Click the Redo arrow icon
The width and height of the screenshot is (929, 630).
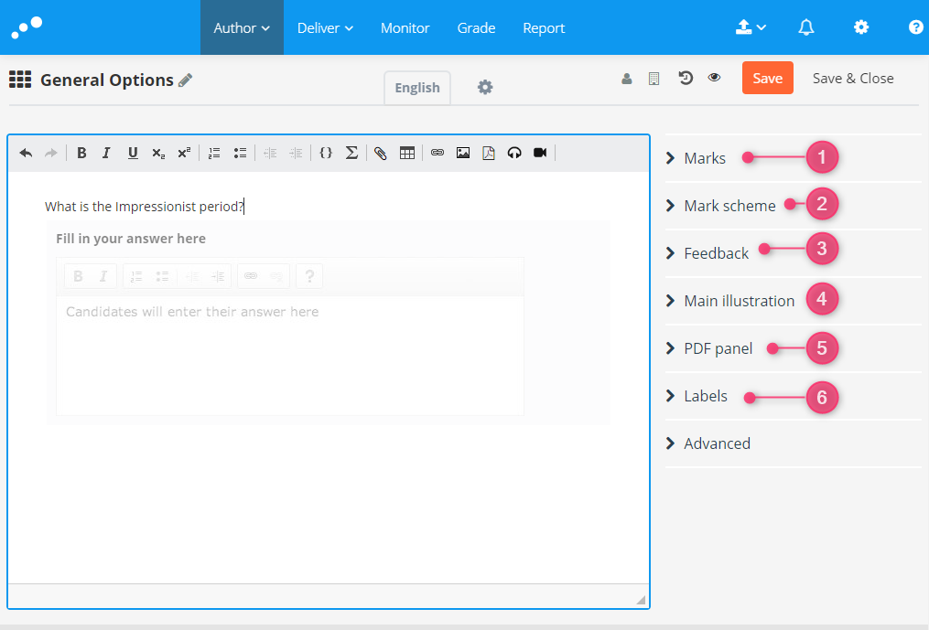coord(51,154)
